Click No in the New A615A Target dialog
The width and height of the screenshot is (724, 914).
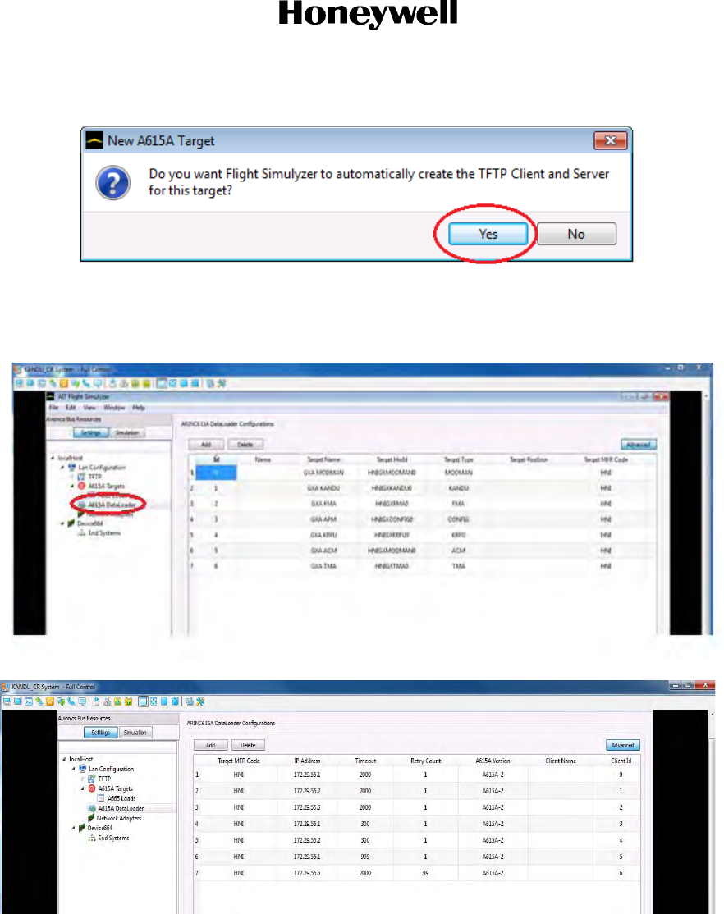576,234
